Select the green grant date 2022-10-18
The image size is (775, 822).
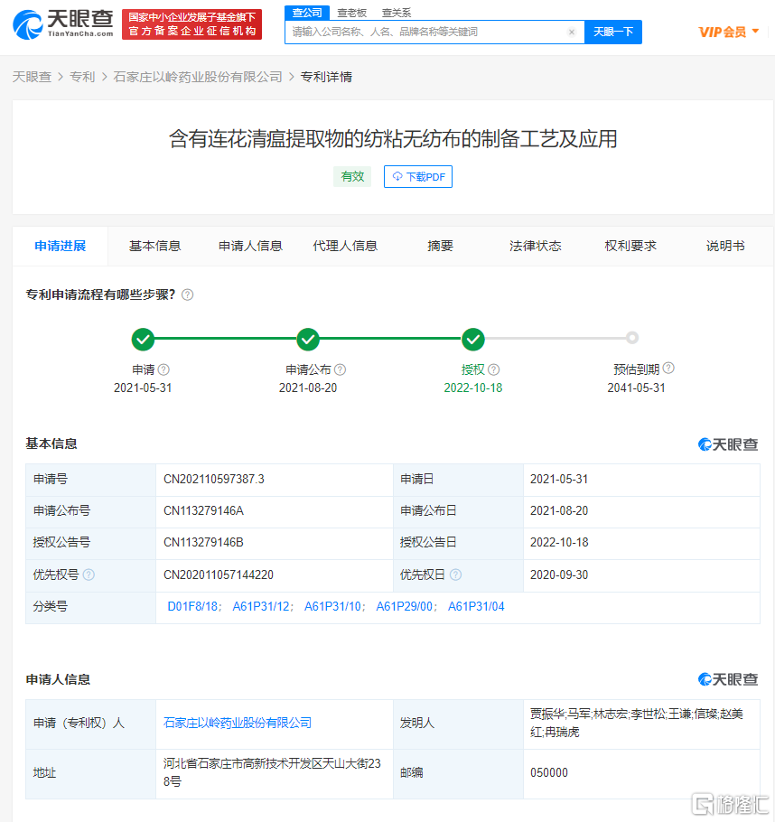[473, 388]
